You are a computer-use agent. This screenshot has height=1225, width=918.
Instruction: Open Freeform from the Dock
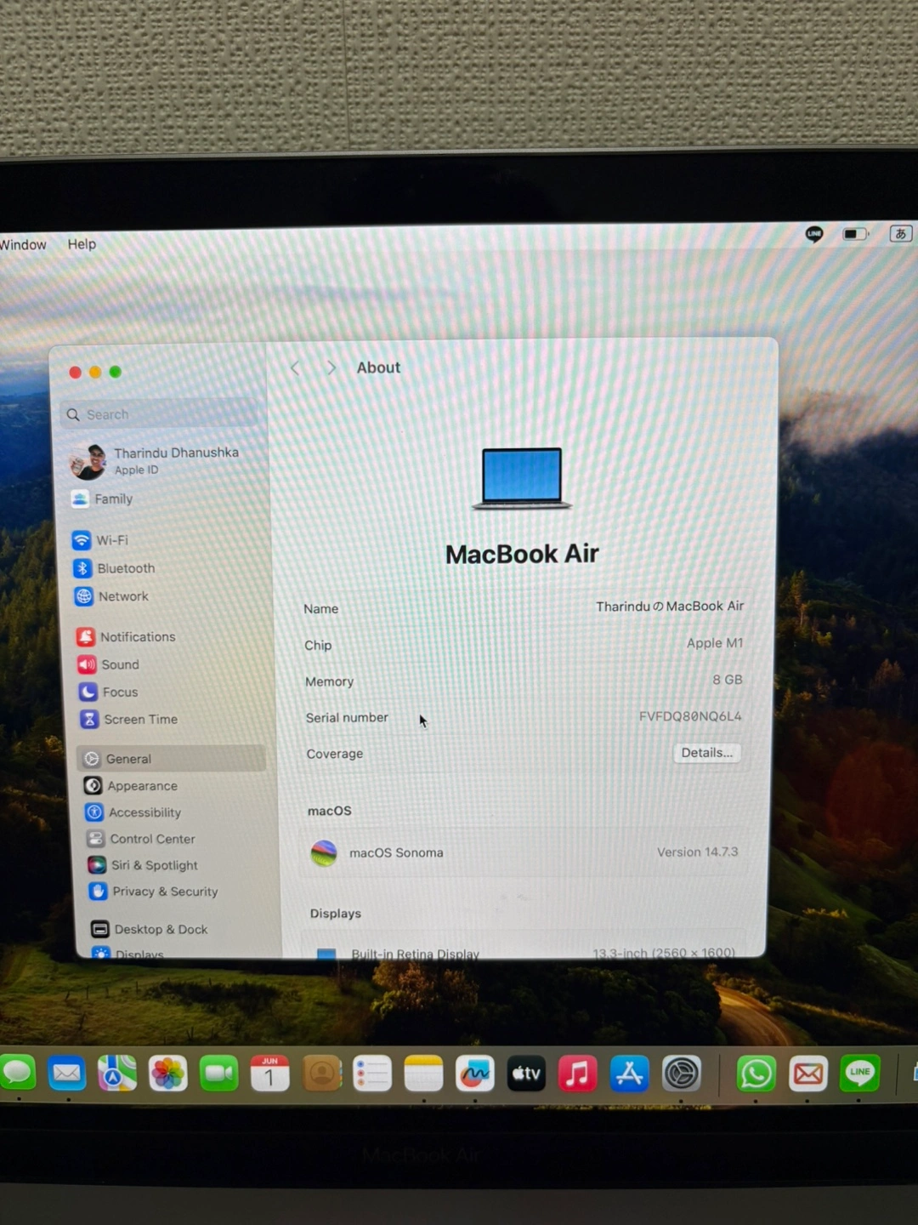474,1074
